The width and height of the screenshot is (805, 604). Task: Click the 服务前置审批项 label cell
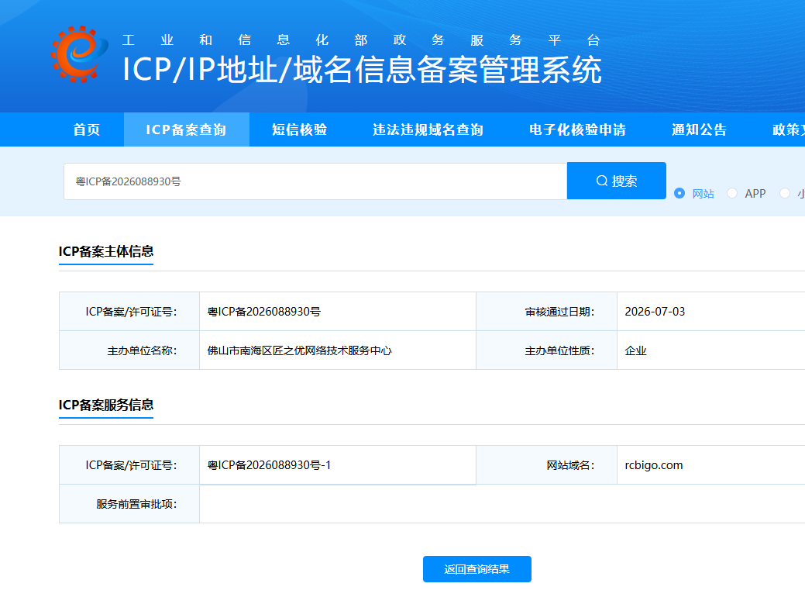click(x=129, y=504)
